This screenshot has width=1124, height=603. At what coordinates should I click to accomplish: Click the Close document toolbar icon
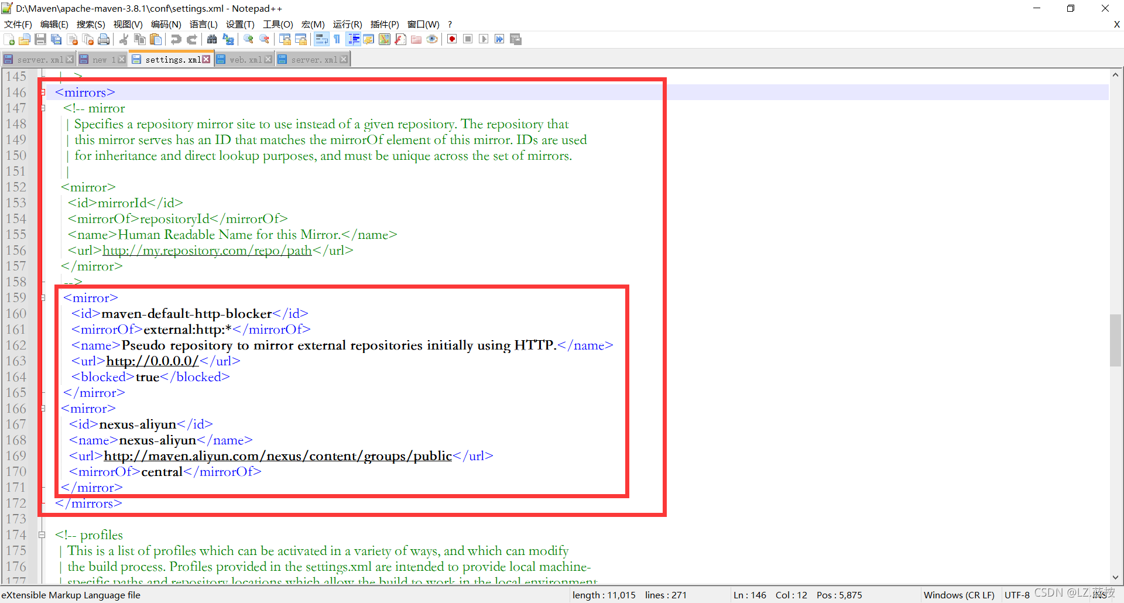[x=73, y=39]
